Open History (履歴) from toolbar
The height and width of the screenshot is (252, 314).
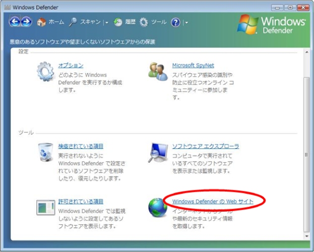(x=124, y=22)
